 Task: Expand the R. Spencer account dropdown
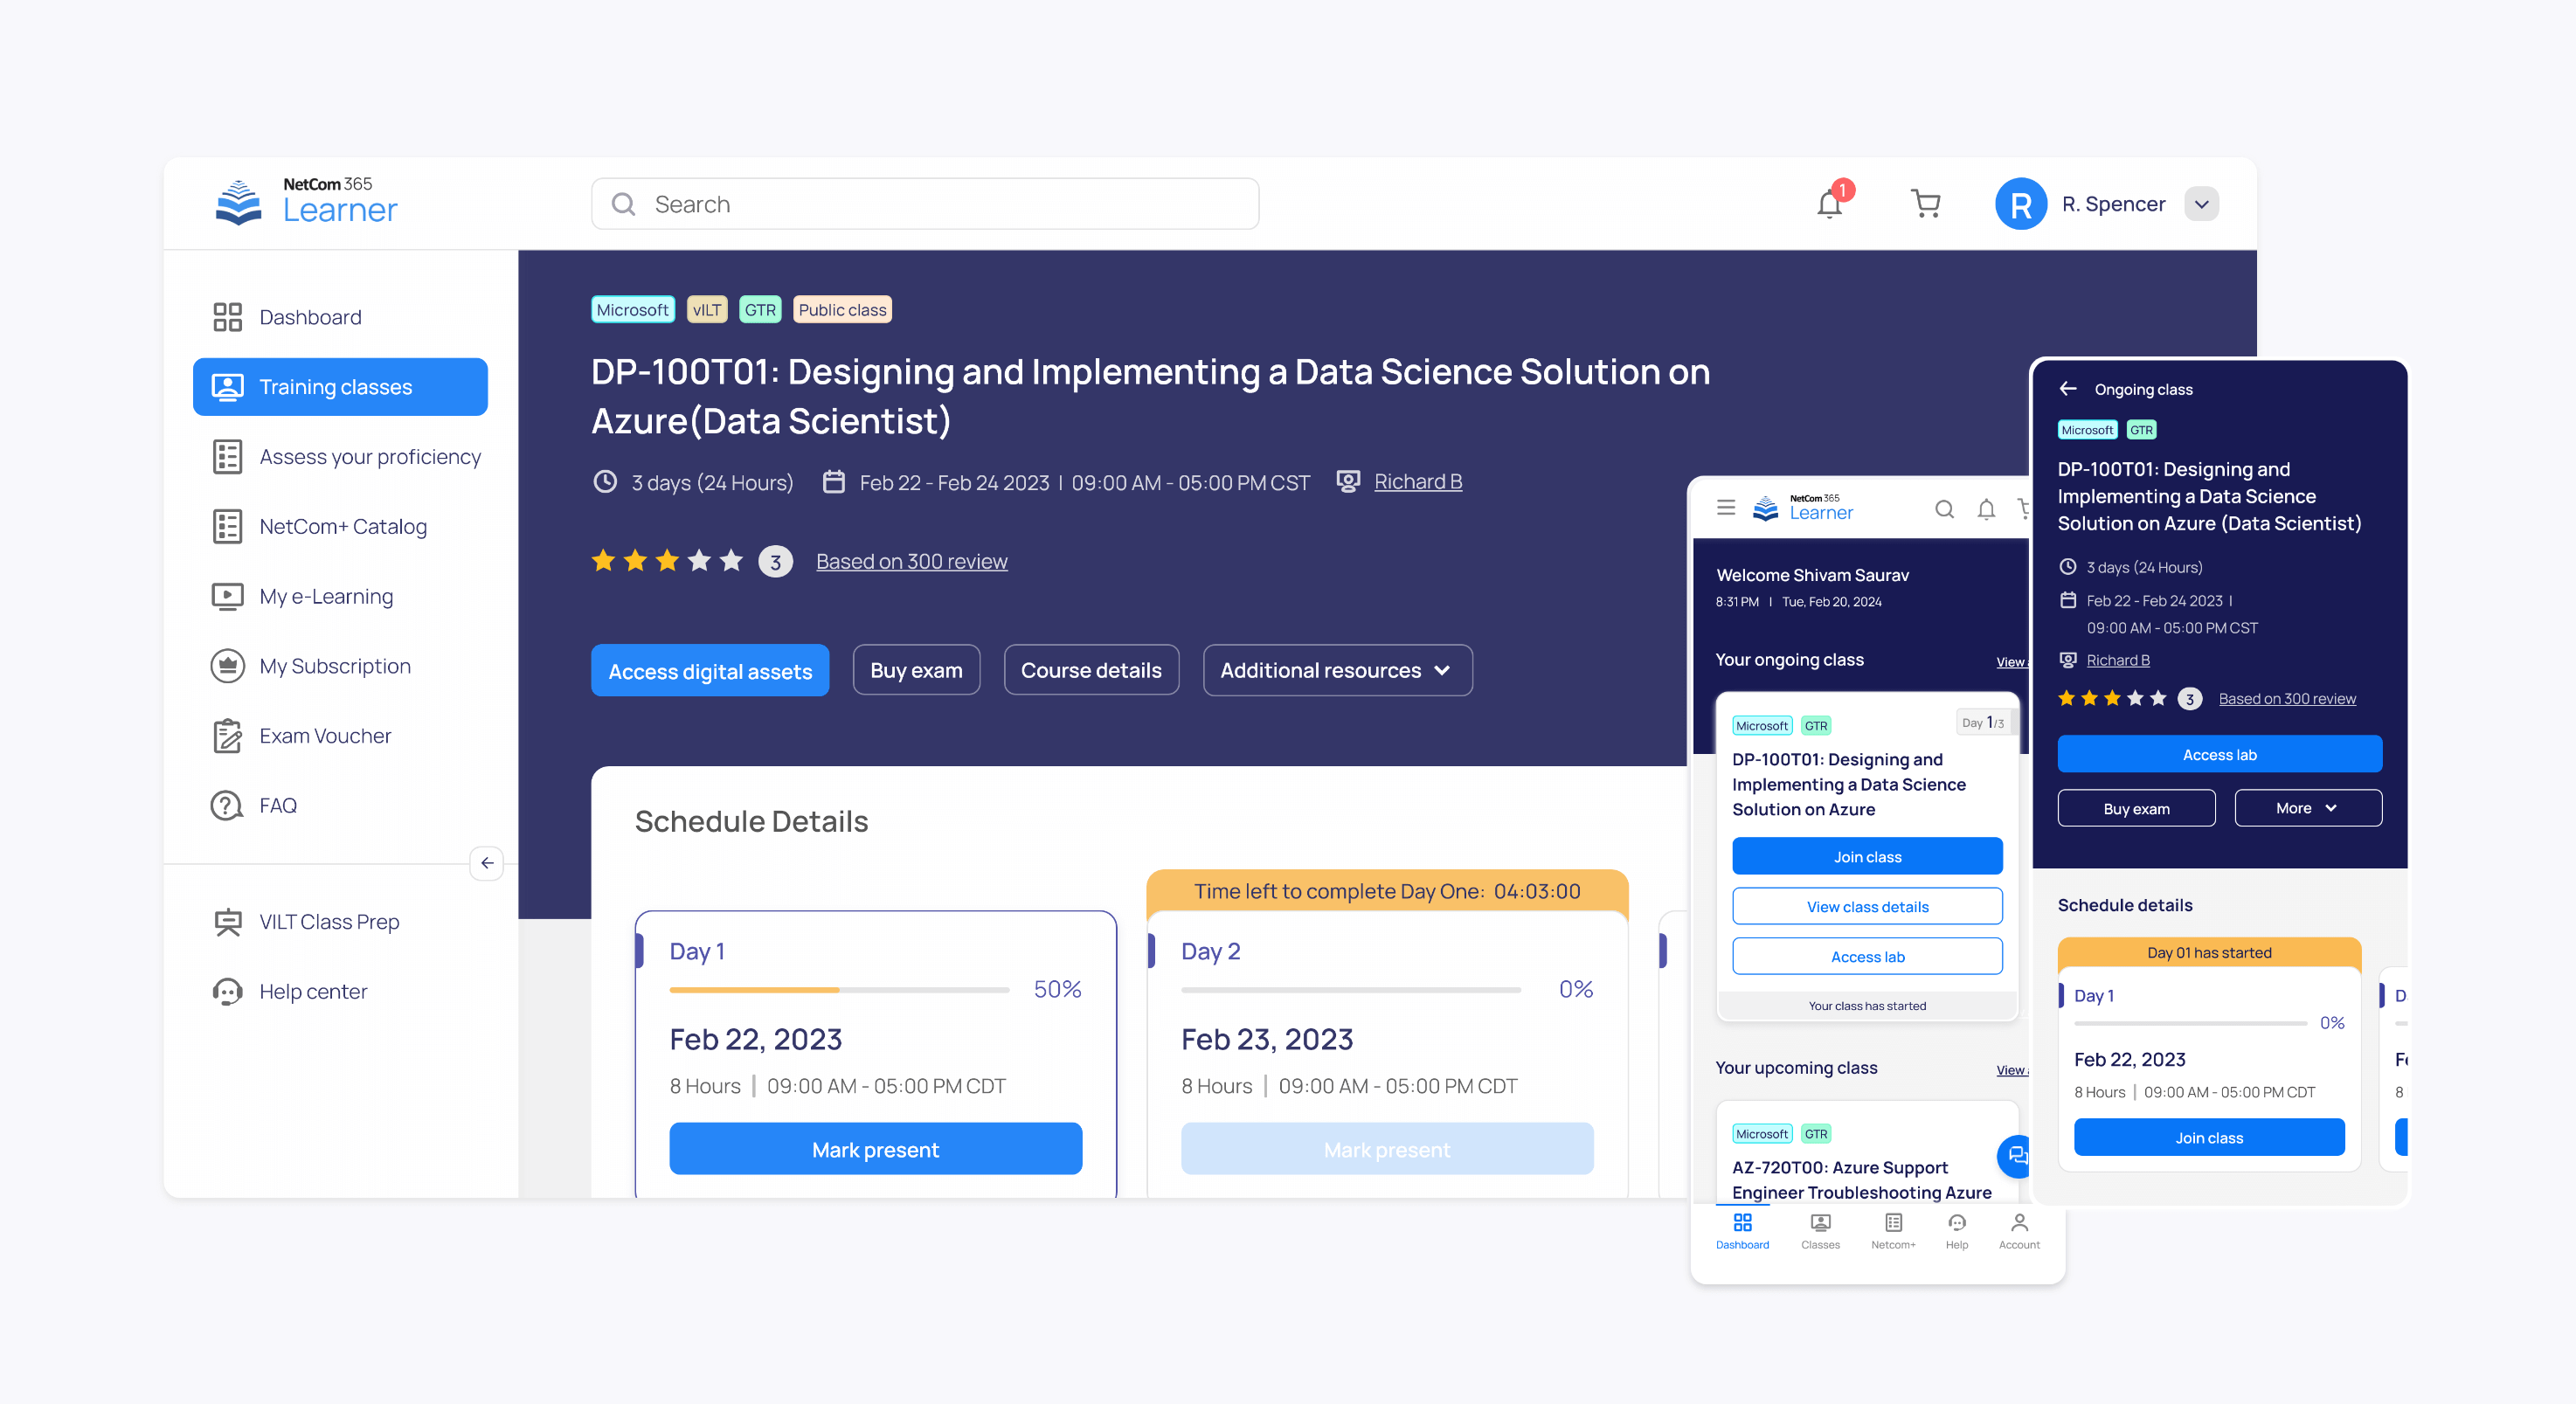point(2201,204)
